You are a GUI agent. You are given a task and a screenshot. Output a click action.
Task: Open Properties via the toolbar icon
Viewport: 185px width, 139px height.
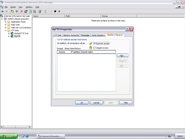pyautogui.click(x=26, y=12)
